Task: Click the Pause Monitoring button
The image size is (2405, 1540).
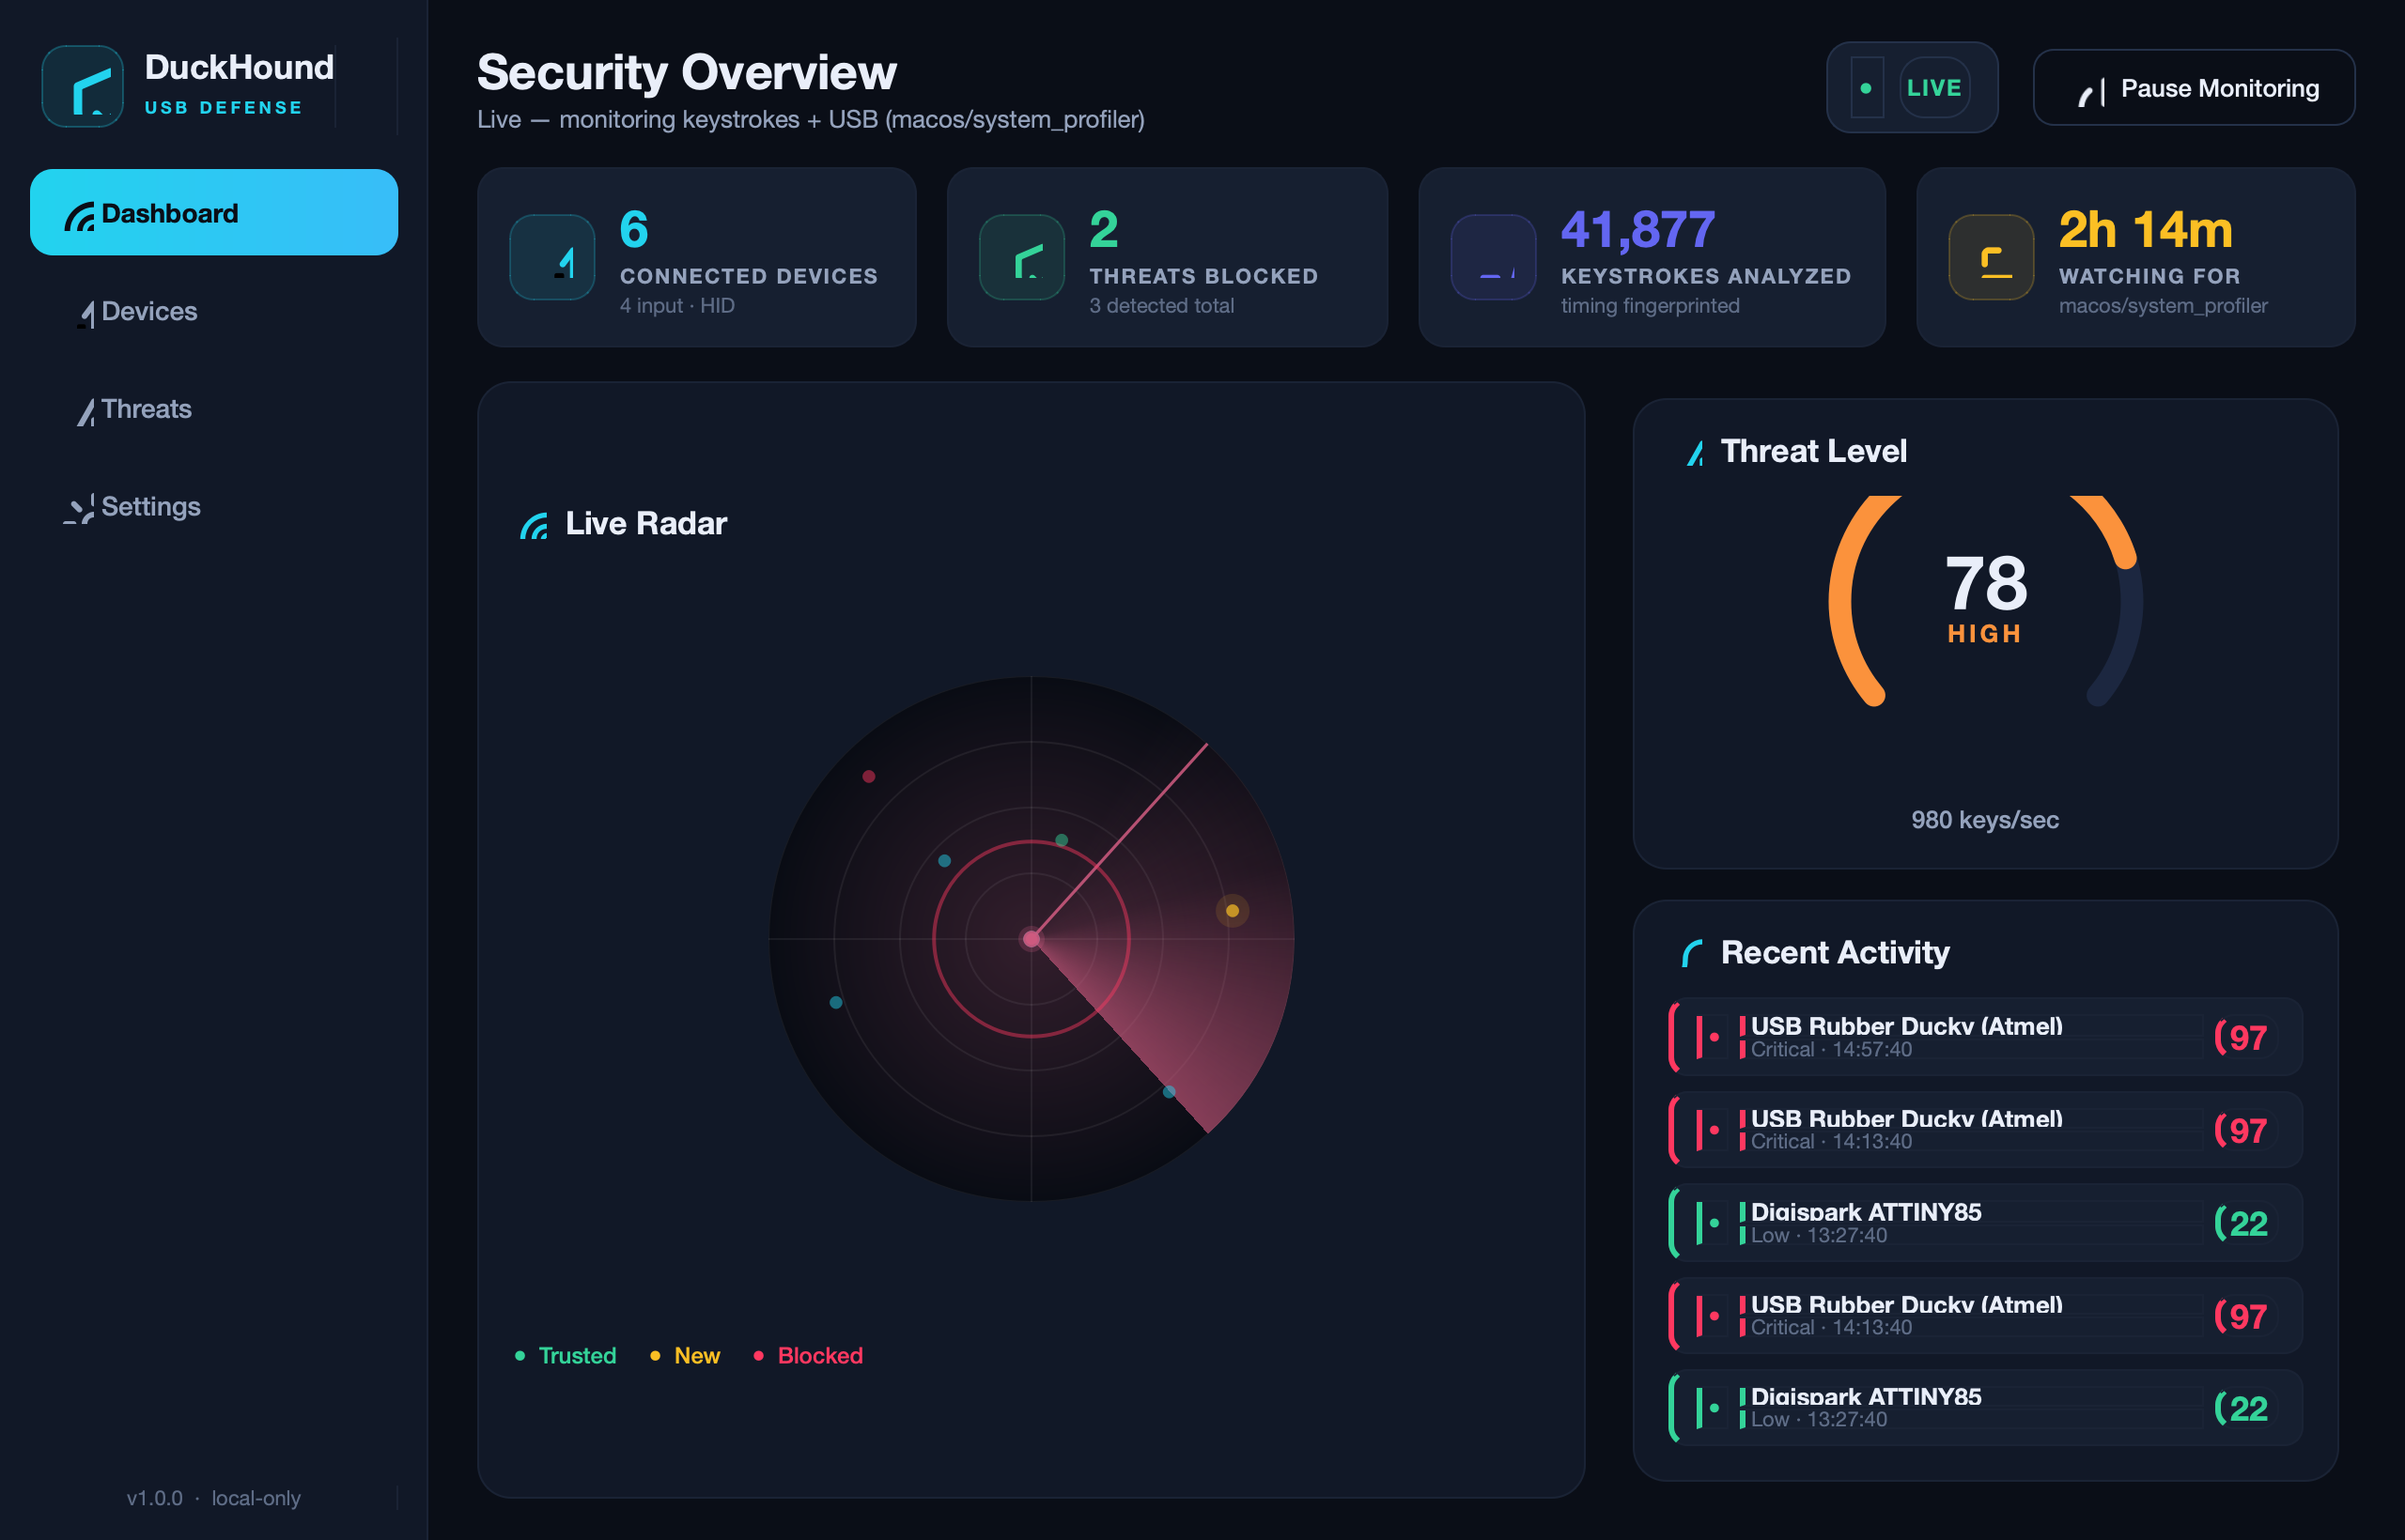Action: click(2194, 88)
